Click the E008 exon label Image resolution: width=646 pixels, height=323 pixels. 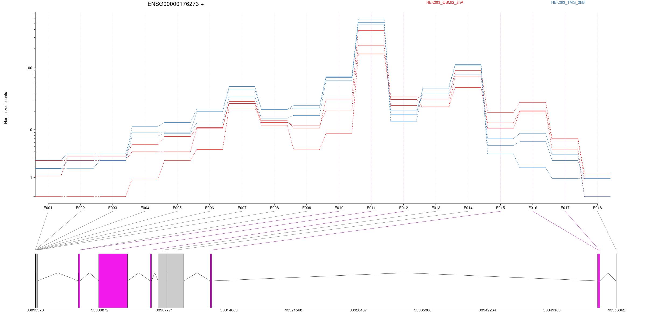pos(274,208)
